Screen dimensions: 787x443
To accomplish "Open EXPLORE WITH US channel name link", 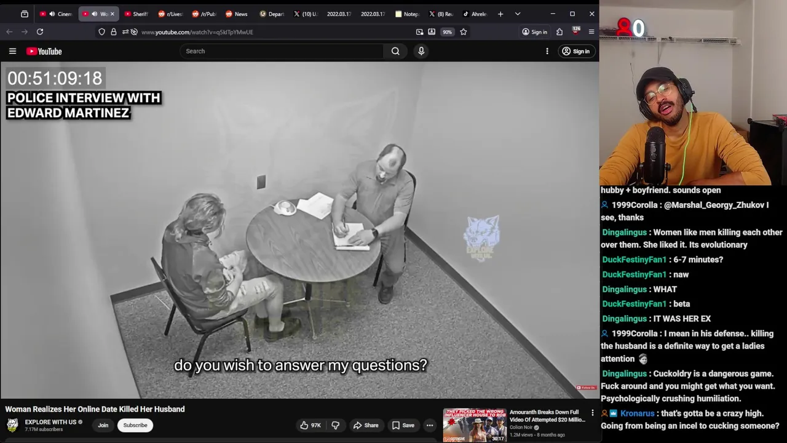I will click(x=50, y=422).
